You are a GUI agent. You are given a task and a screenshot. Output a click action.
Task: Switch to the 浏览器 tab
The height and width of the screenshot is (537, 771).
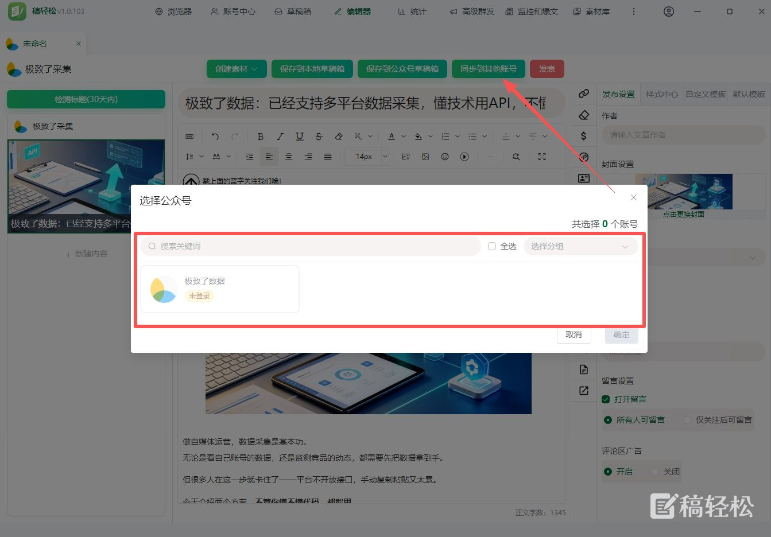pos(173,11)
